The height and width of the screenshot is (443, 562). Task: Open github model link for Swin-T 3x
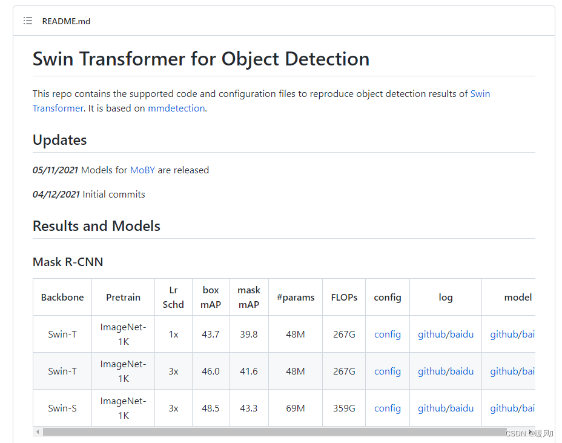click(x=504, y=371)
